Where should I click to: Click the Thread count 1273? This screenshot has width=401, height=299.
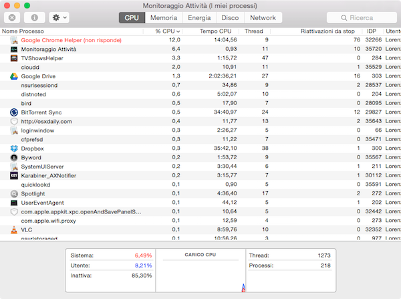(x=324, y=256)
